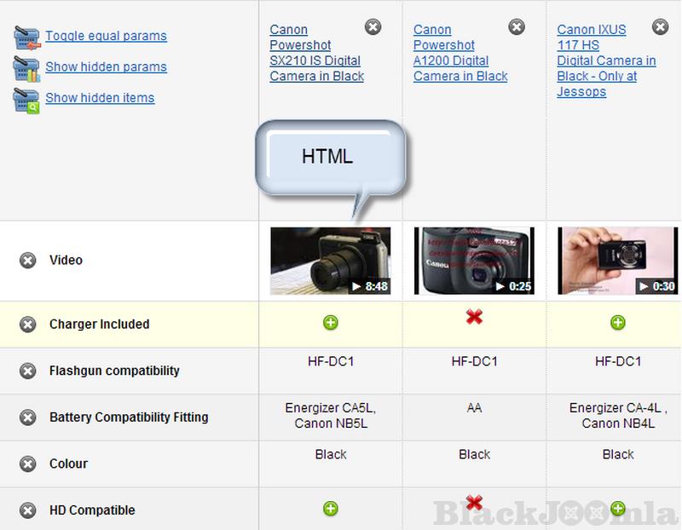Remove Canon Powershot A1200 from comparison
682x530 pixels.
pos(517,27)
